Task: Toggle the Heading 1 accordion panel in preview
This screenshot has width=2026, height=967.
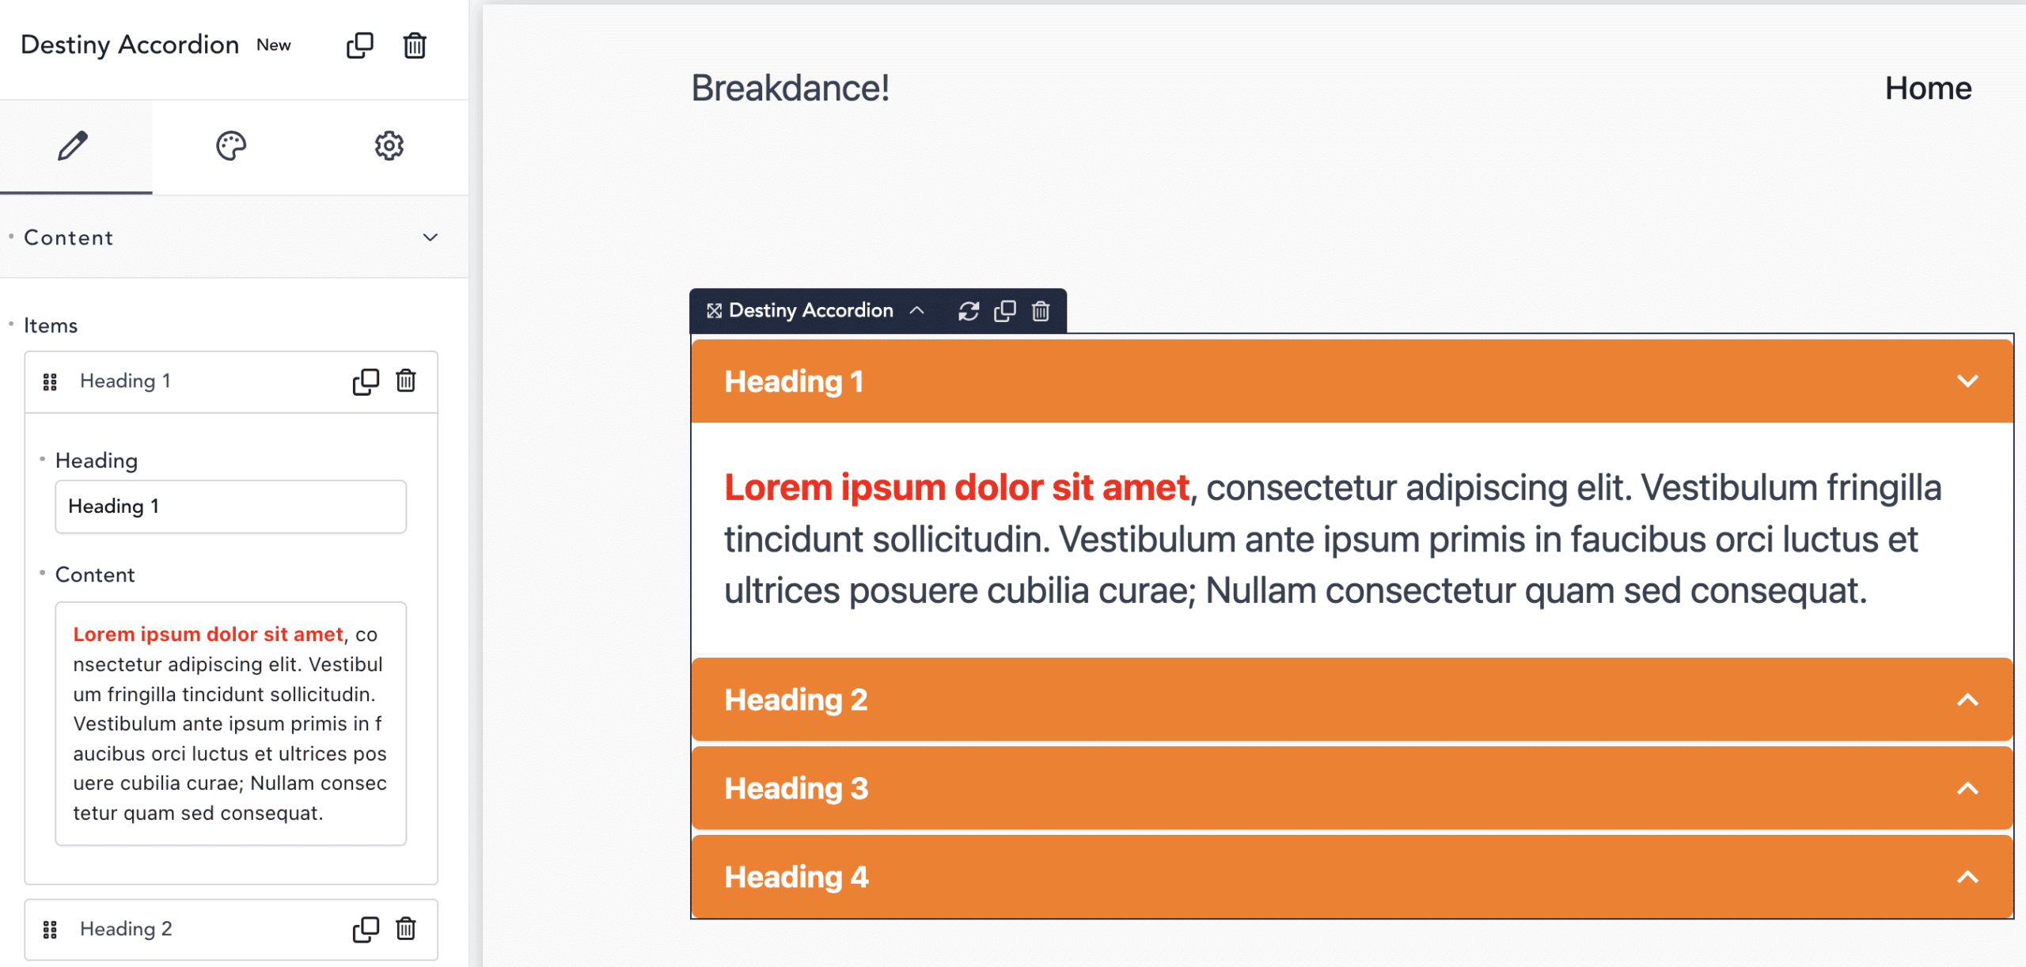Action: (x=1352, y=381)
